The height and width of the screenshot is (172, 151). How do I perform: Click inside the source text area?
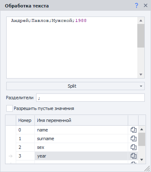[72, 48]
